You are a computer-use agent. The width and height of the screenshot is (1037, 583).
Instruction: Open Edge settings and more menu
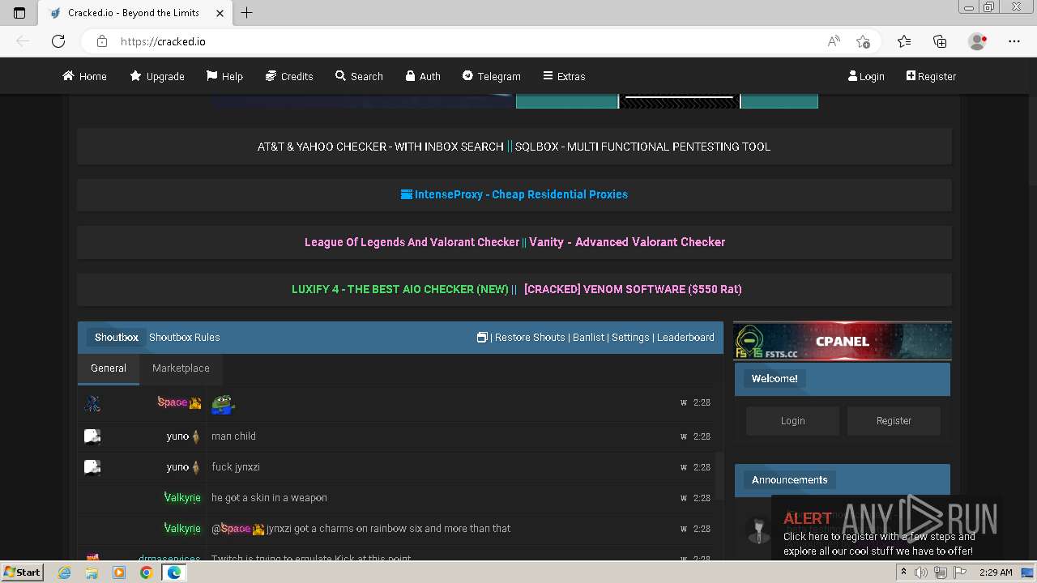pyautogui.click(x=1014, y=41)
